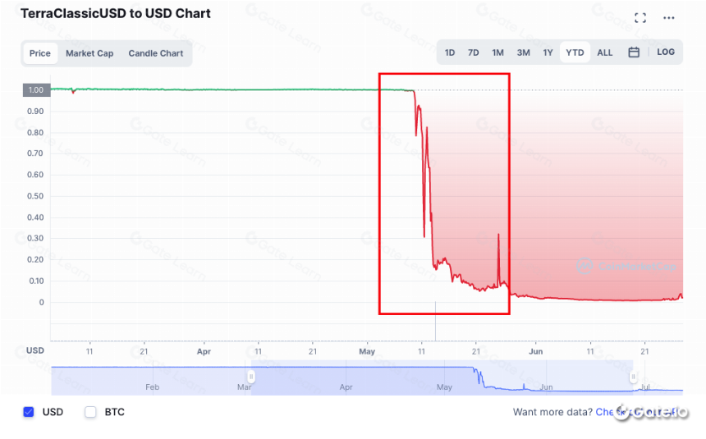
Task: Open the three-dot more options menu
Action: (x=668, y=18)
